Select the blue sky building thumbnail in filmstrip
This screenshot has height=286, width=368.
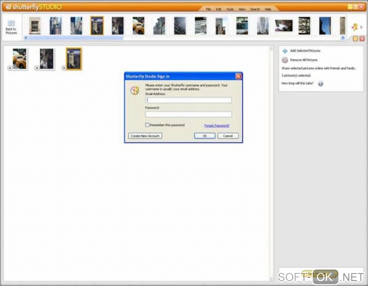[x=325, y=26]
